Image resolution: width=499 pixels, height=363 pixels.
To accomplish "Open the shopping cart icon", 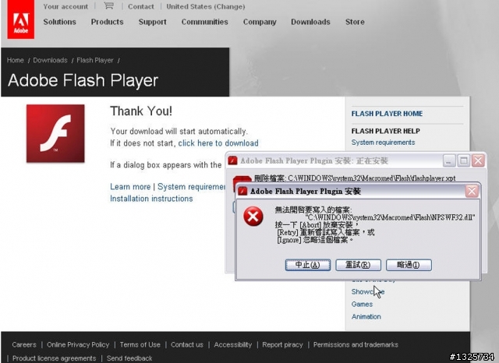I will click(108, 5).
